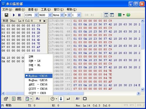Open the checksum type dropdown arrow

pos(31,99)
